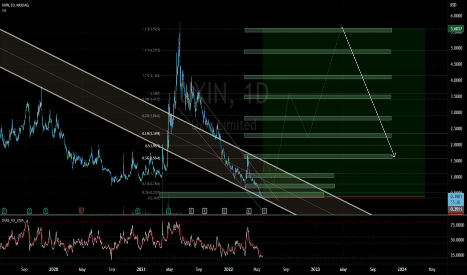The width and height of the screenshot is (467, 275).
Task: Open the last gray earnings marker after May 2022
Action: (264, 211)
